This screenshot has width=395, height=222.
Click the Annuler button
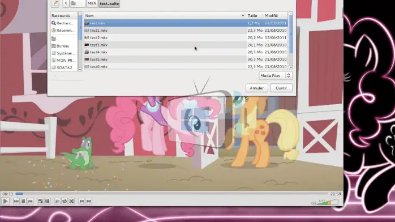(x=257, y=88)
